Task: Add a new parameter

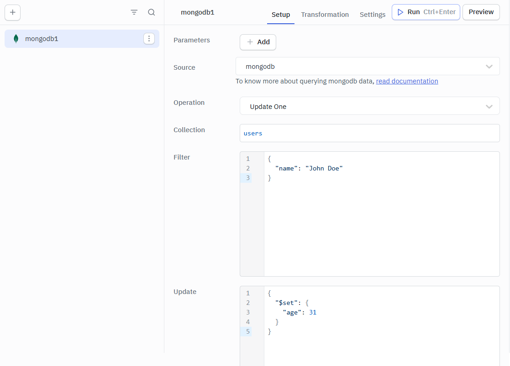Action: pos(258,42)
